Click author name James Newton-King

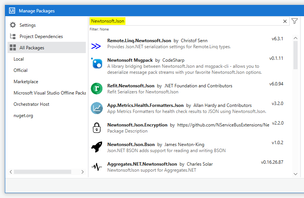184,144
